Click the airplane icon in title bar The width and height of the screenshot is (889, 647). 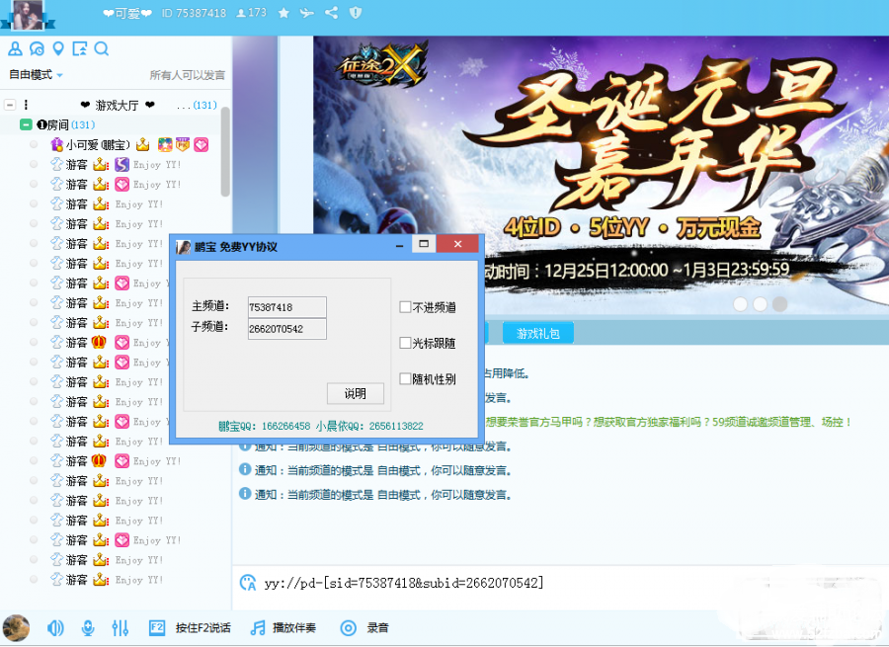point(307,13)
